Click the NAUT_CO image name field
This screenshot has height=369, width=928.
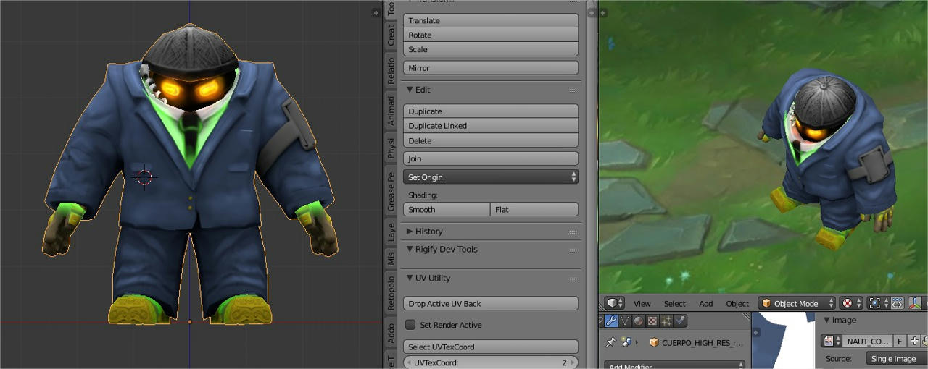coord(867,341)
